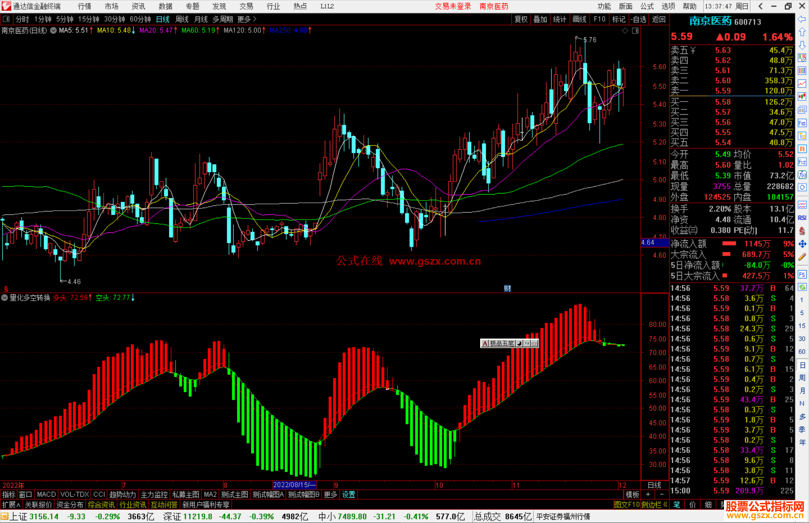Click the four-way move arrows icon
The height and width of the screenshot is (523, 809).
click(x=802, y=244)
